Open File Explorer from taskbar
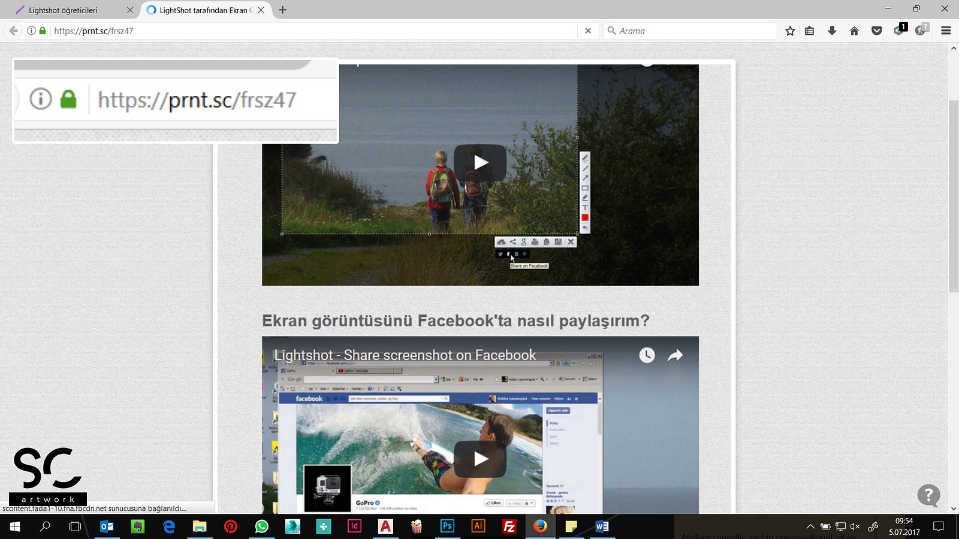Screen dimensions: 959x539 (x=200, y=526)
